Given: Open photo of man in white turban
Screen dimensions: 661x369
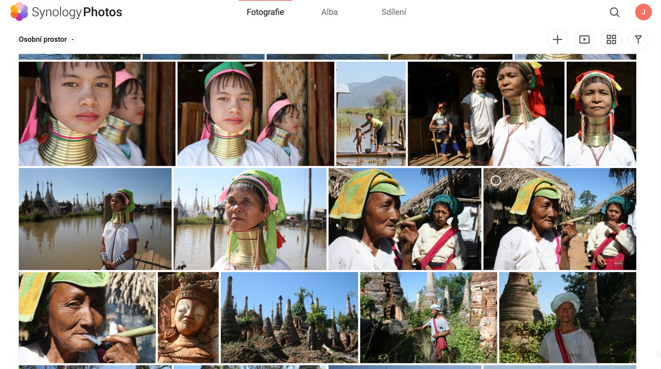Looking at the screenshot, I should (567, 317).
